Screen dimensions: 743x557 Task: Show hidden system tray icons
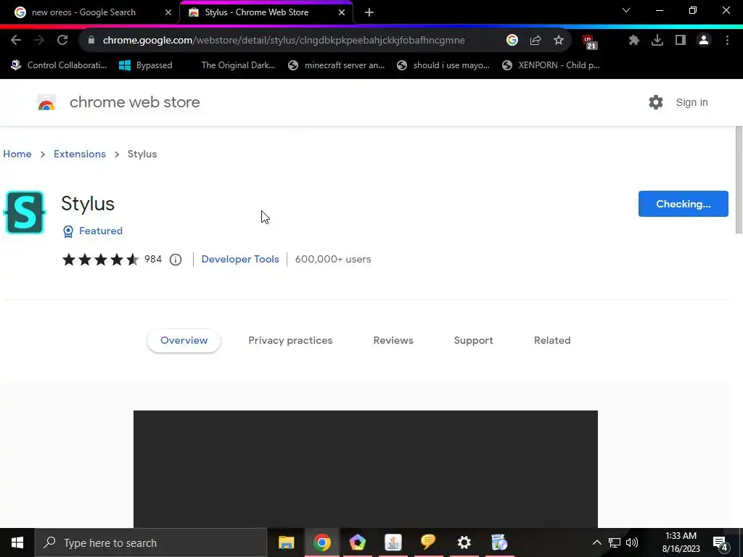click(x=597, y=542)
